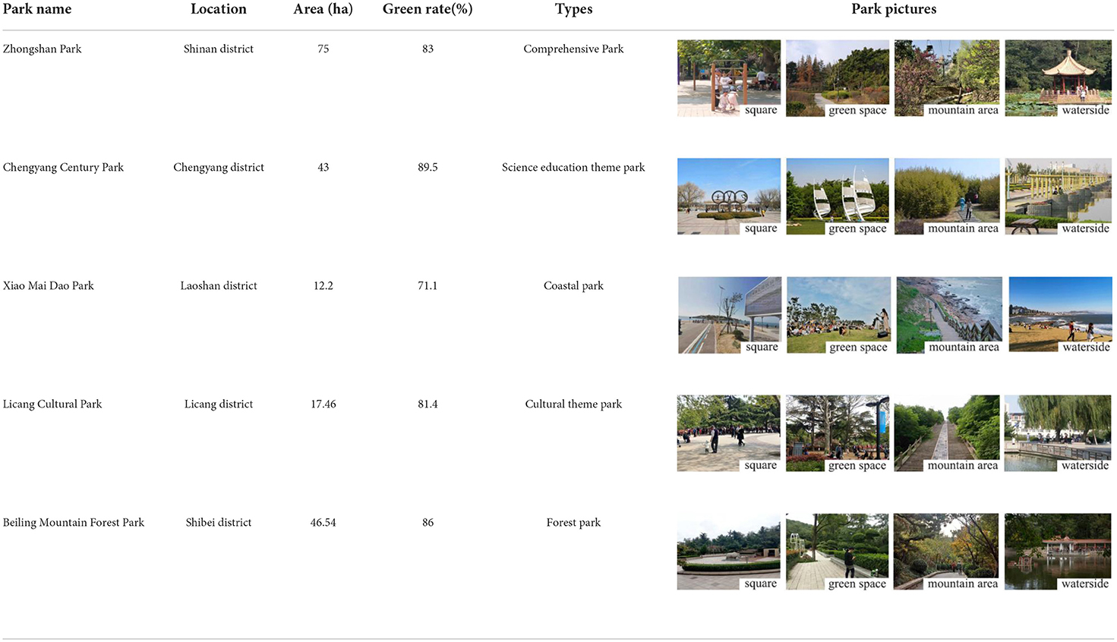Click the 'Chengyang district' location cell

[219, 167]
